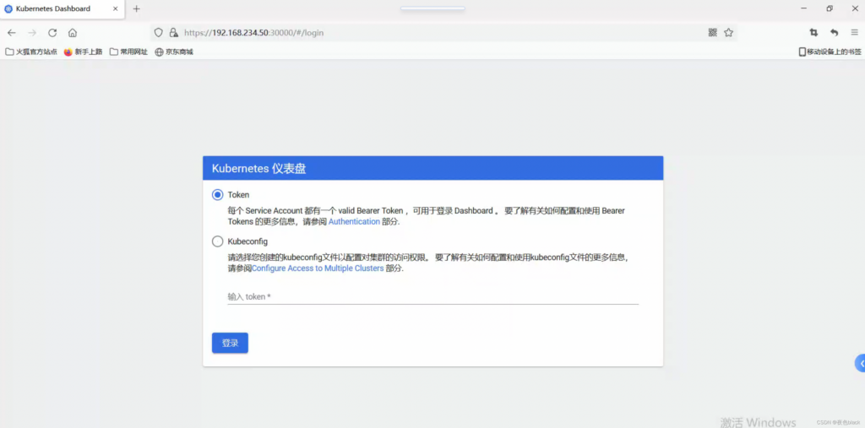The height and width of the screenshot is (428, 865).
Task: Click the Kubernetes 仪表盘 header title
Action: 258,168
